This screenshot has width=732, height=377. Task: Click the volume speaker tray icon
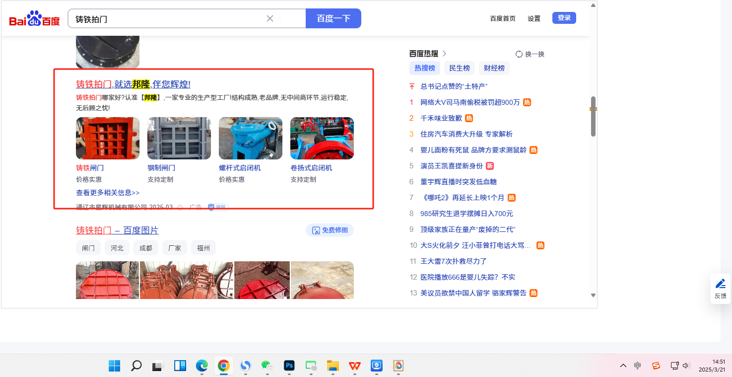coord(686,366)
